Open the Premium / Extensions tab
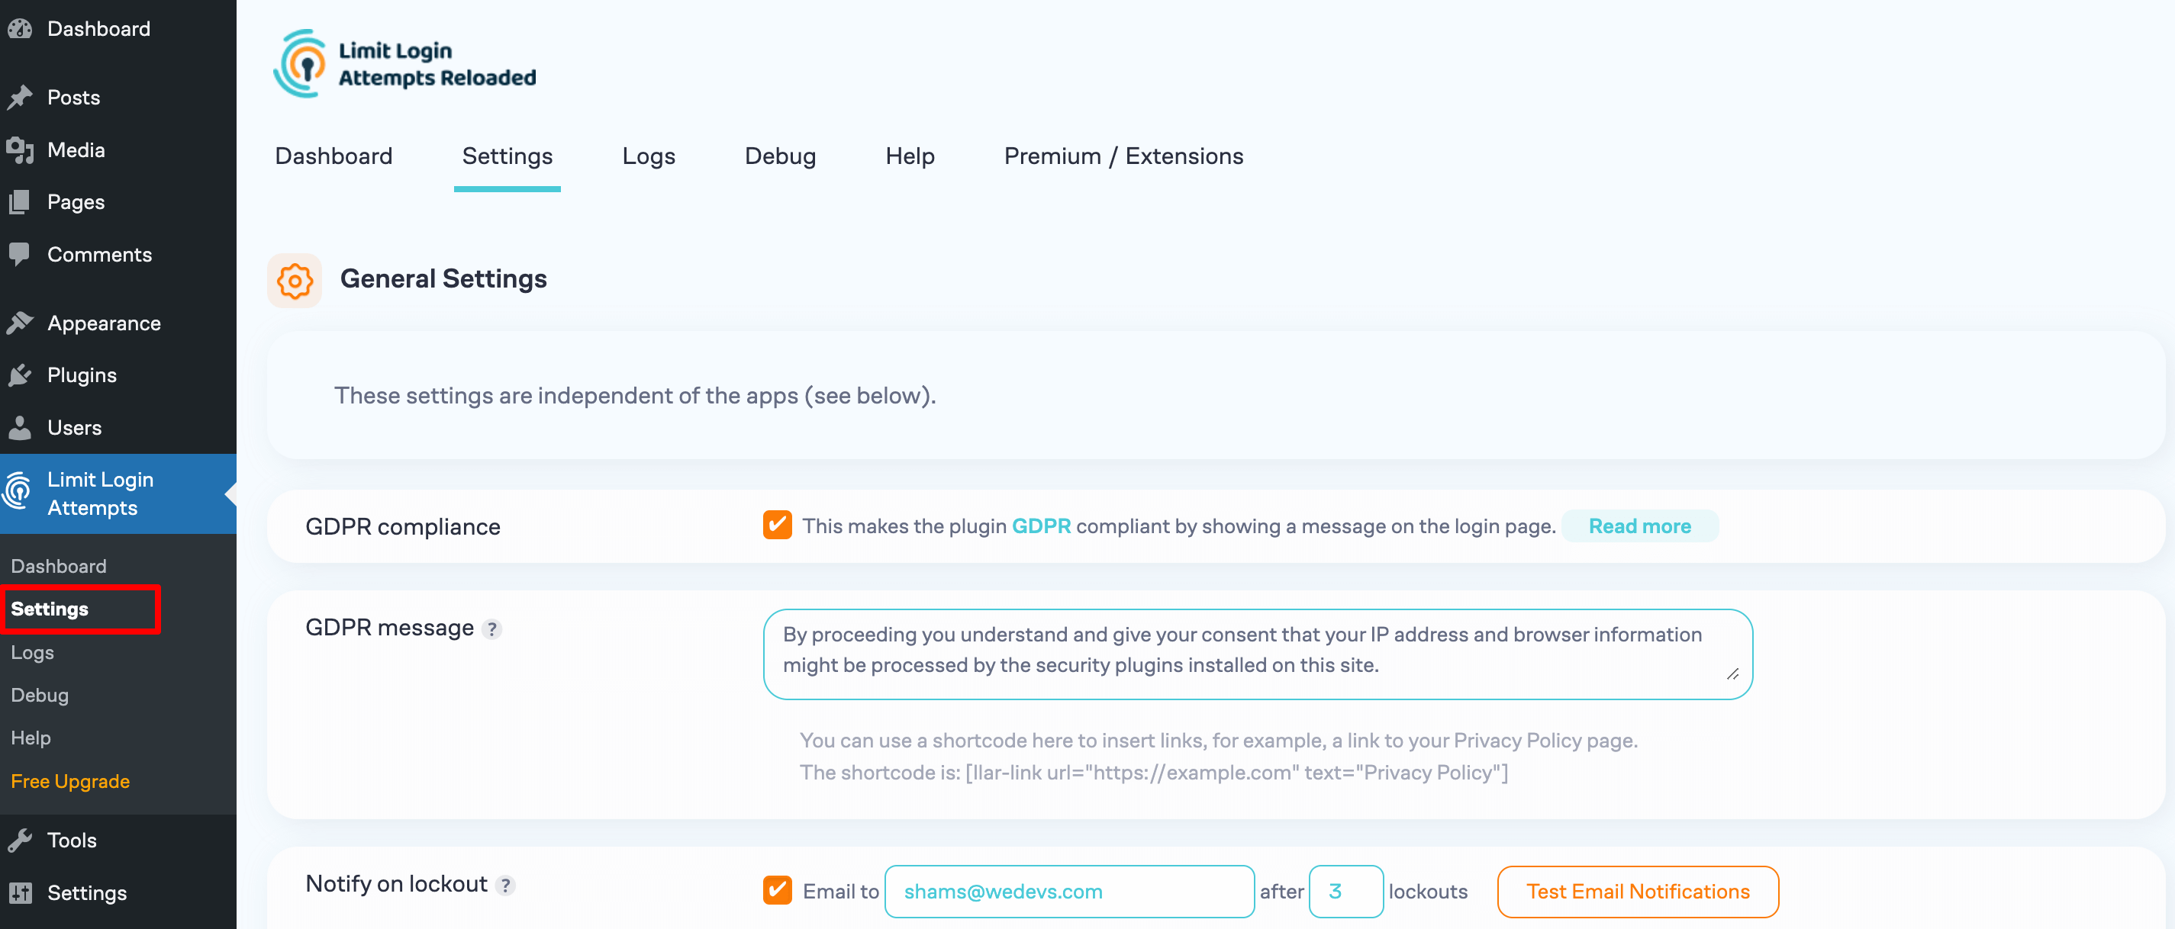 click(x=1123, y=156)
